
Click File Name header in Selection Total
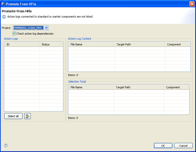pyautogui.click(x=91, y=87)
